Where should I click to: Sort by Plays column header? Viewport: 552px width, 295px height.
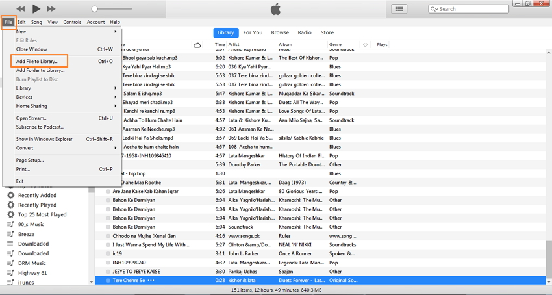point(382,45)
